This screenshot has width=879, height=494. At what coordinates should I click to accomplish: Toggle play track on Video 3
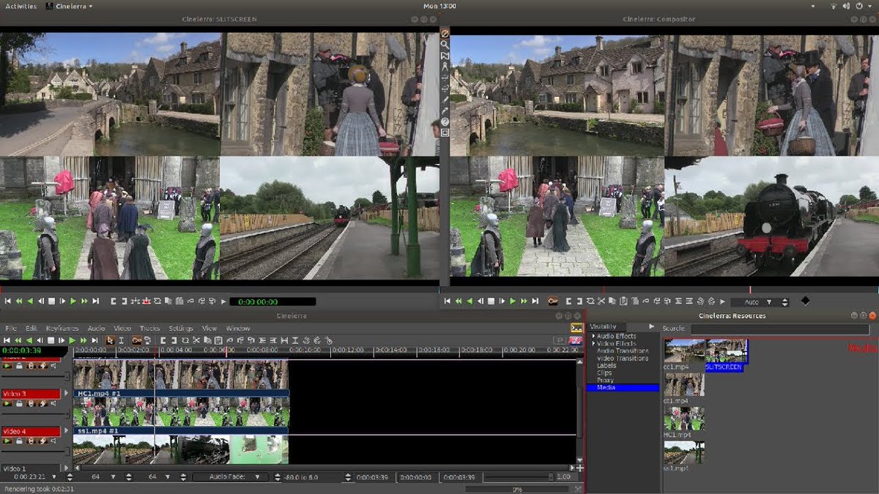click(x=7, y=403)
